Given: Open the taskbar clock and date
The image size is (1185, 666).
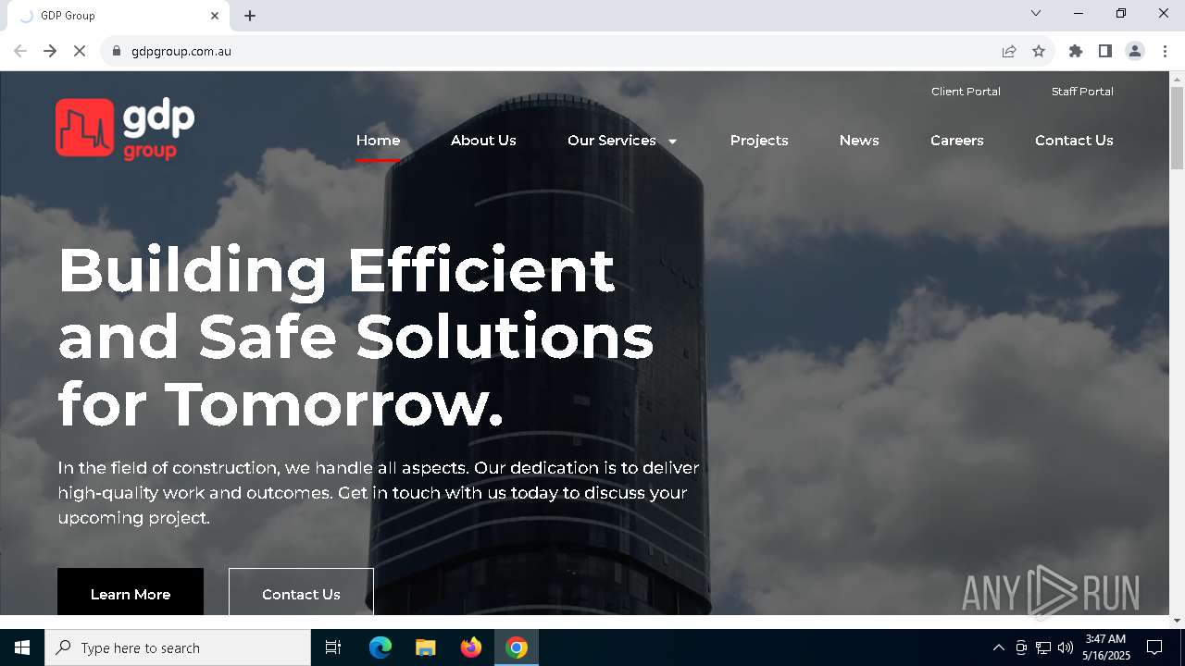Looking at the screenshot, I should (x=1106, y=647).
